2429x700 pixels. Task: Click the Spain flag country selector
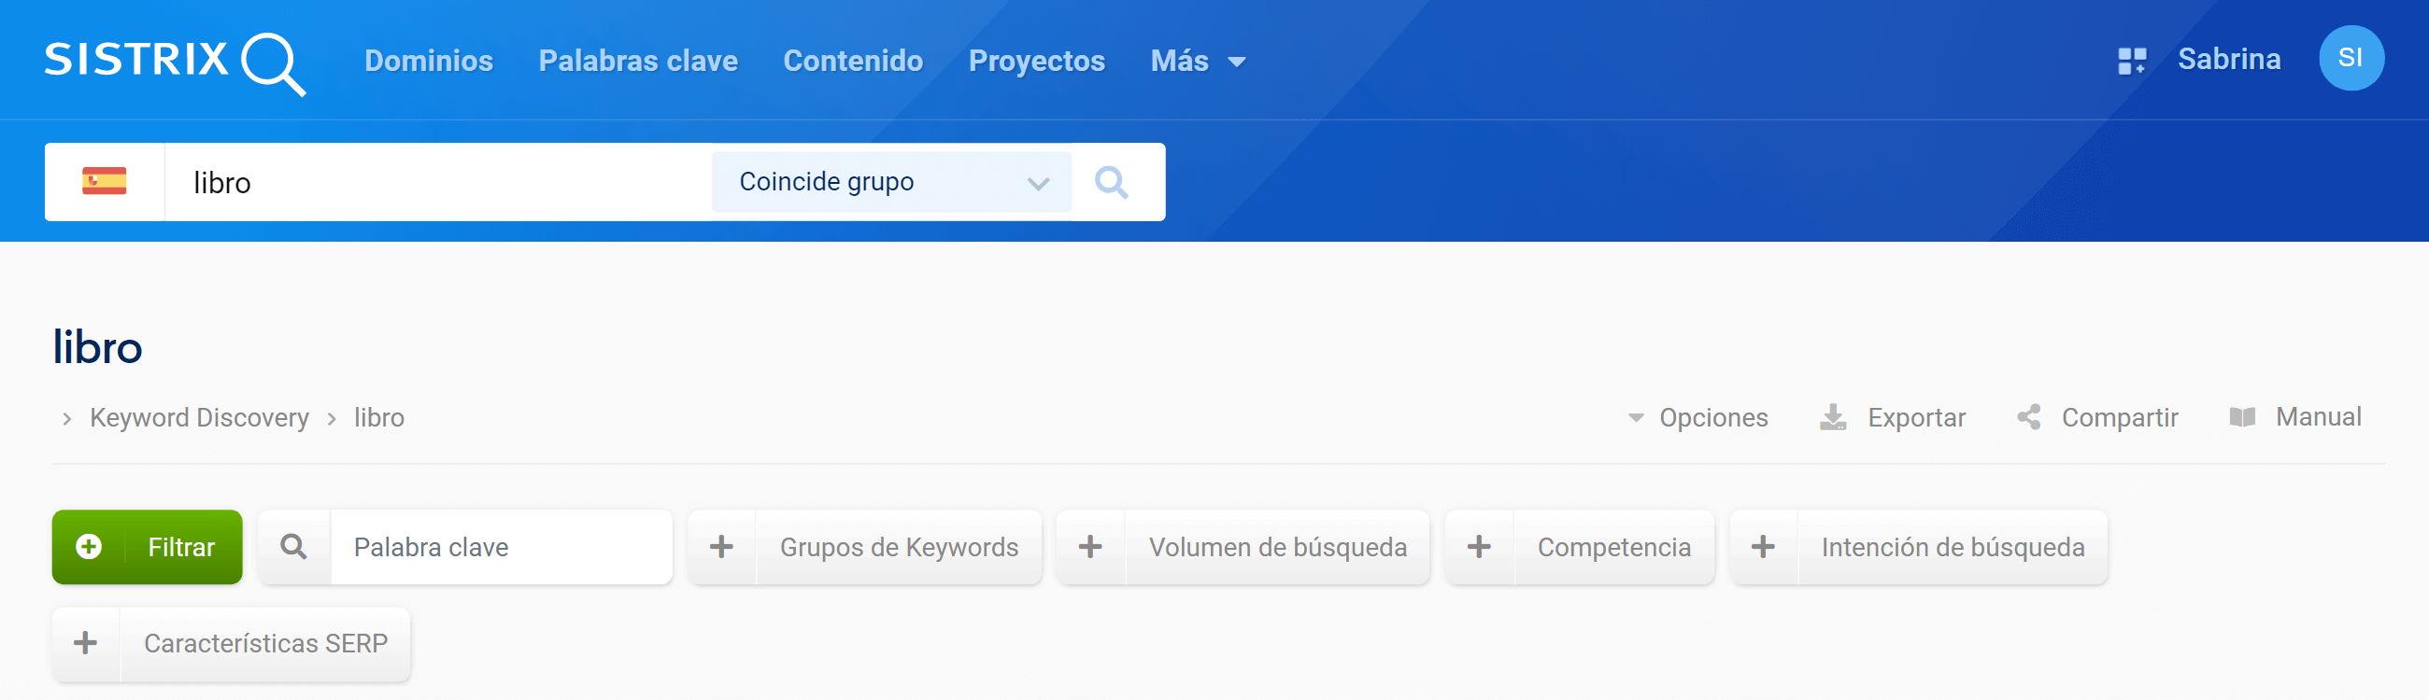coord(104,181)
